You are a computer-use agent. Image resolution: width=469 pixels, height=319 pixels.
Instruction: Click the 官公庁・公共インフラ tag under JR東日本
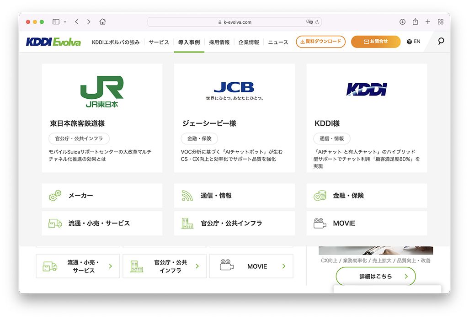[x=79, y=138]
